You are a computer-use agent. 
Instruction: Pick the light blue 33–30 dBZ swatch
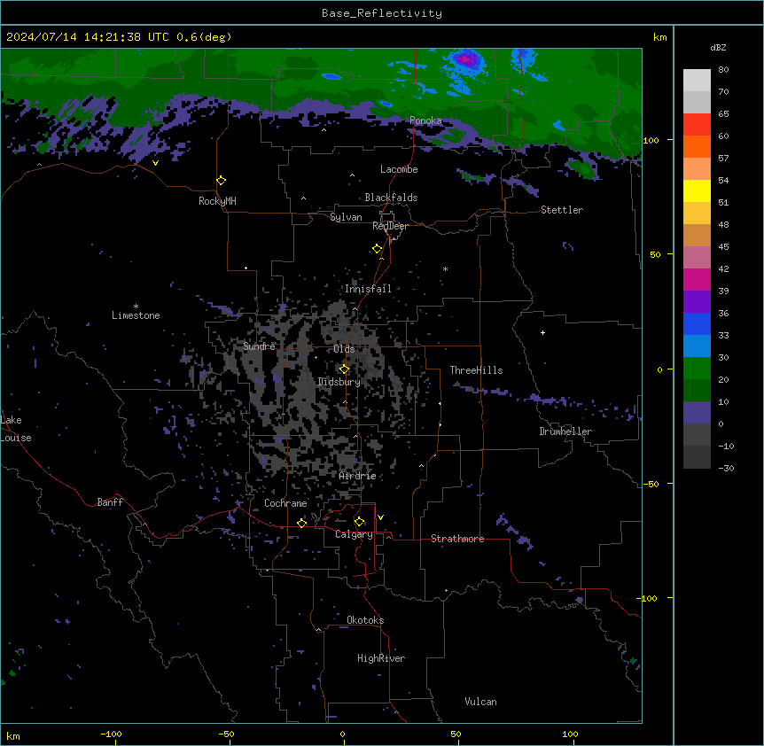(x=697, y=346)
